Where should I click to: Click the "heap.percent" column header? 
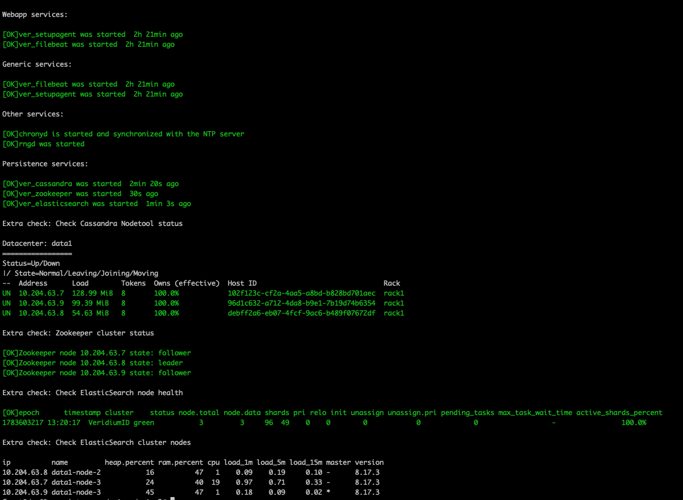[129, 463]
